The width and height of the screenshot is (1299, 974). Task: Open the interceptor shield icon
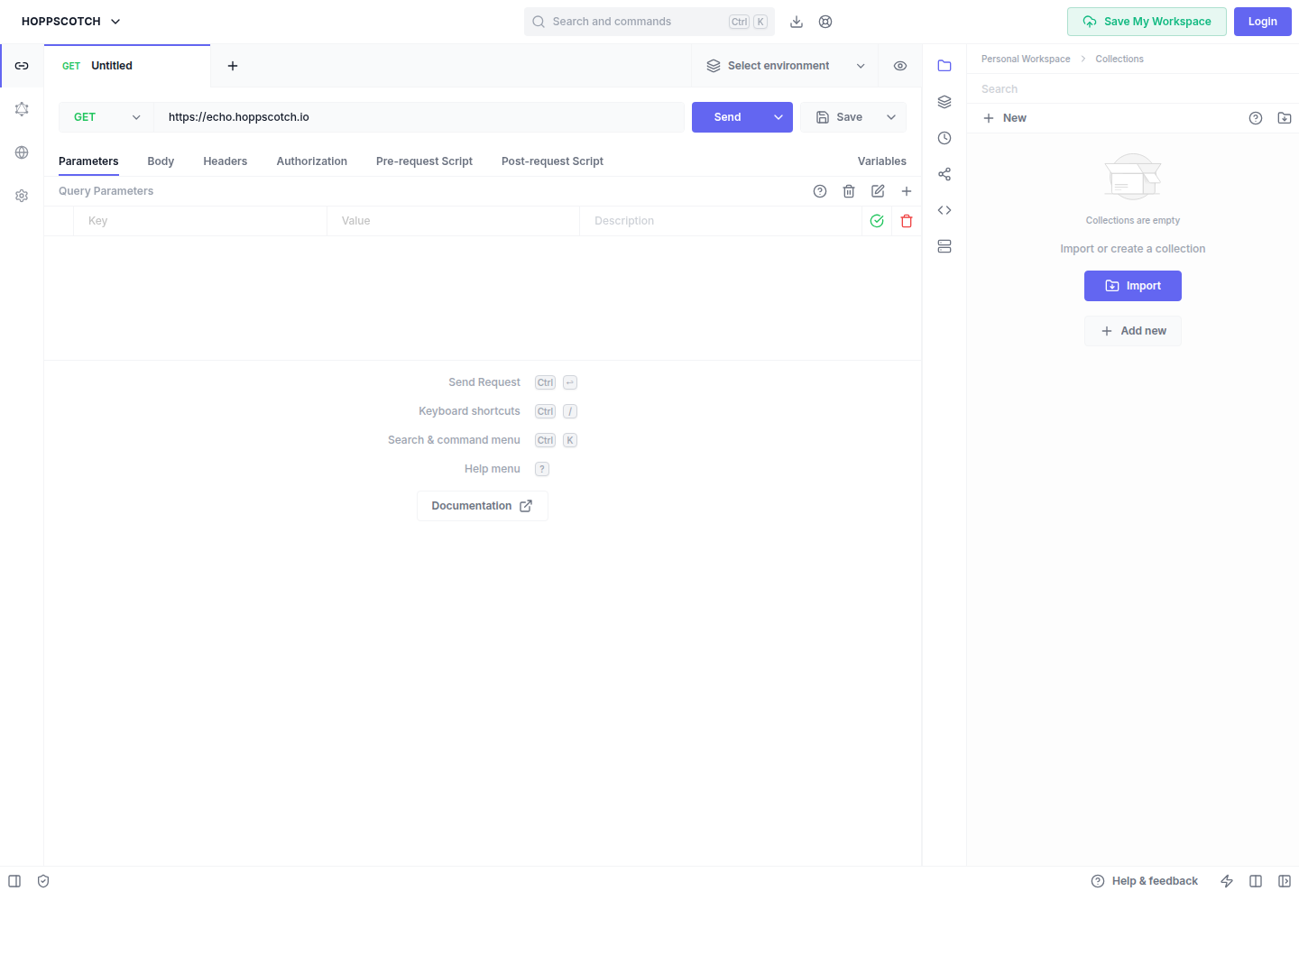pos(43,881)
